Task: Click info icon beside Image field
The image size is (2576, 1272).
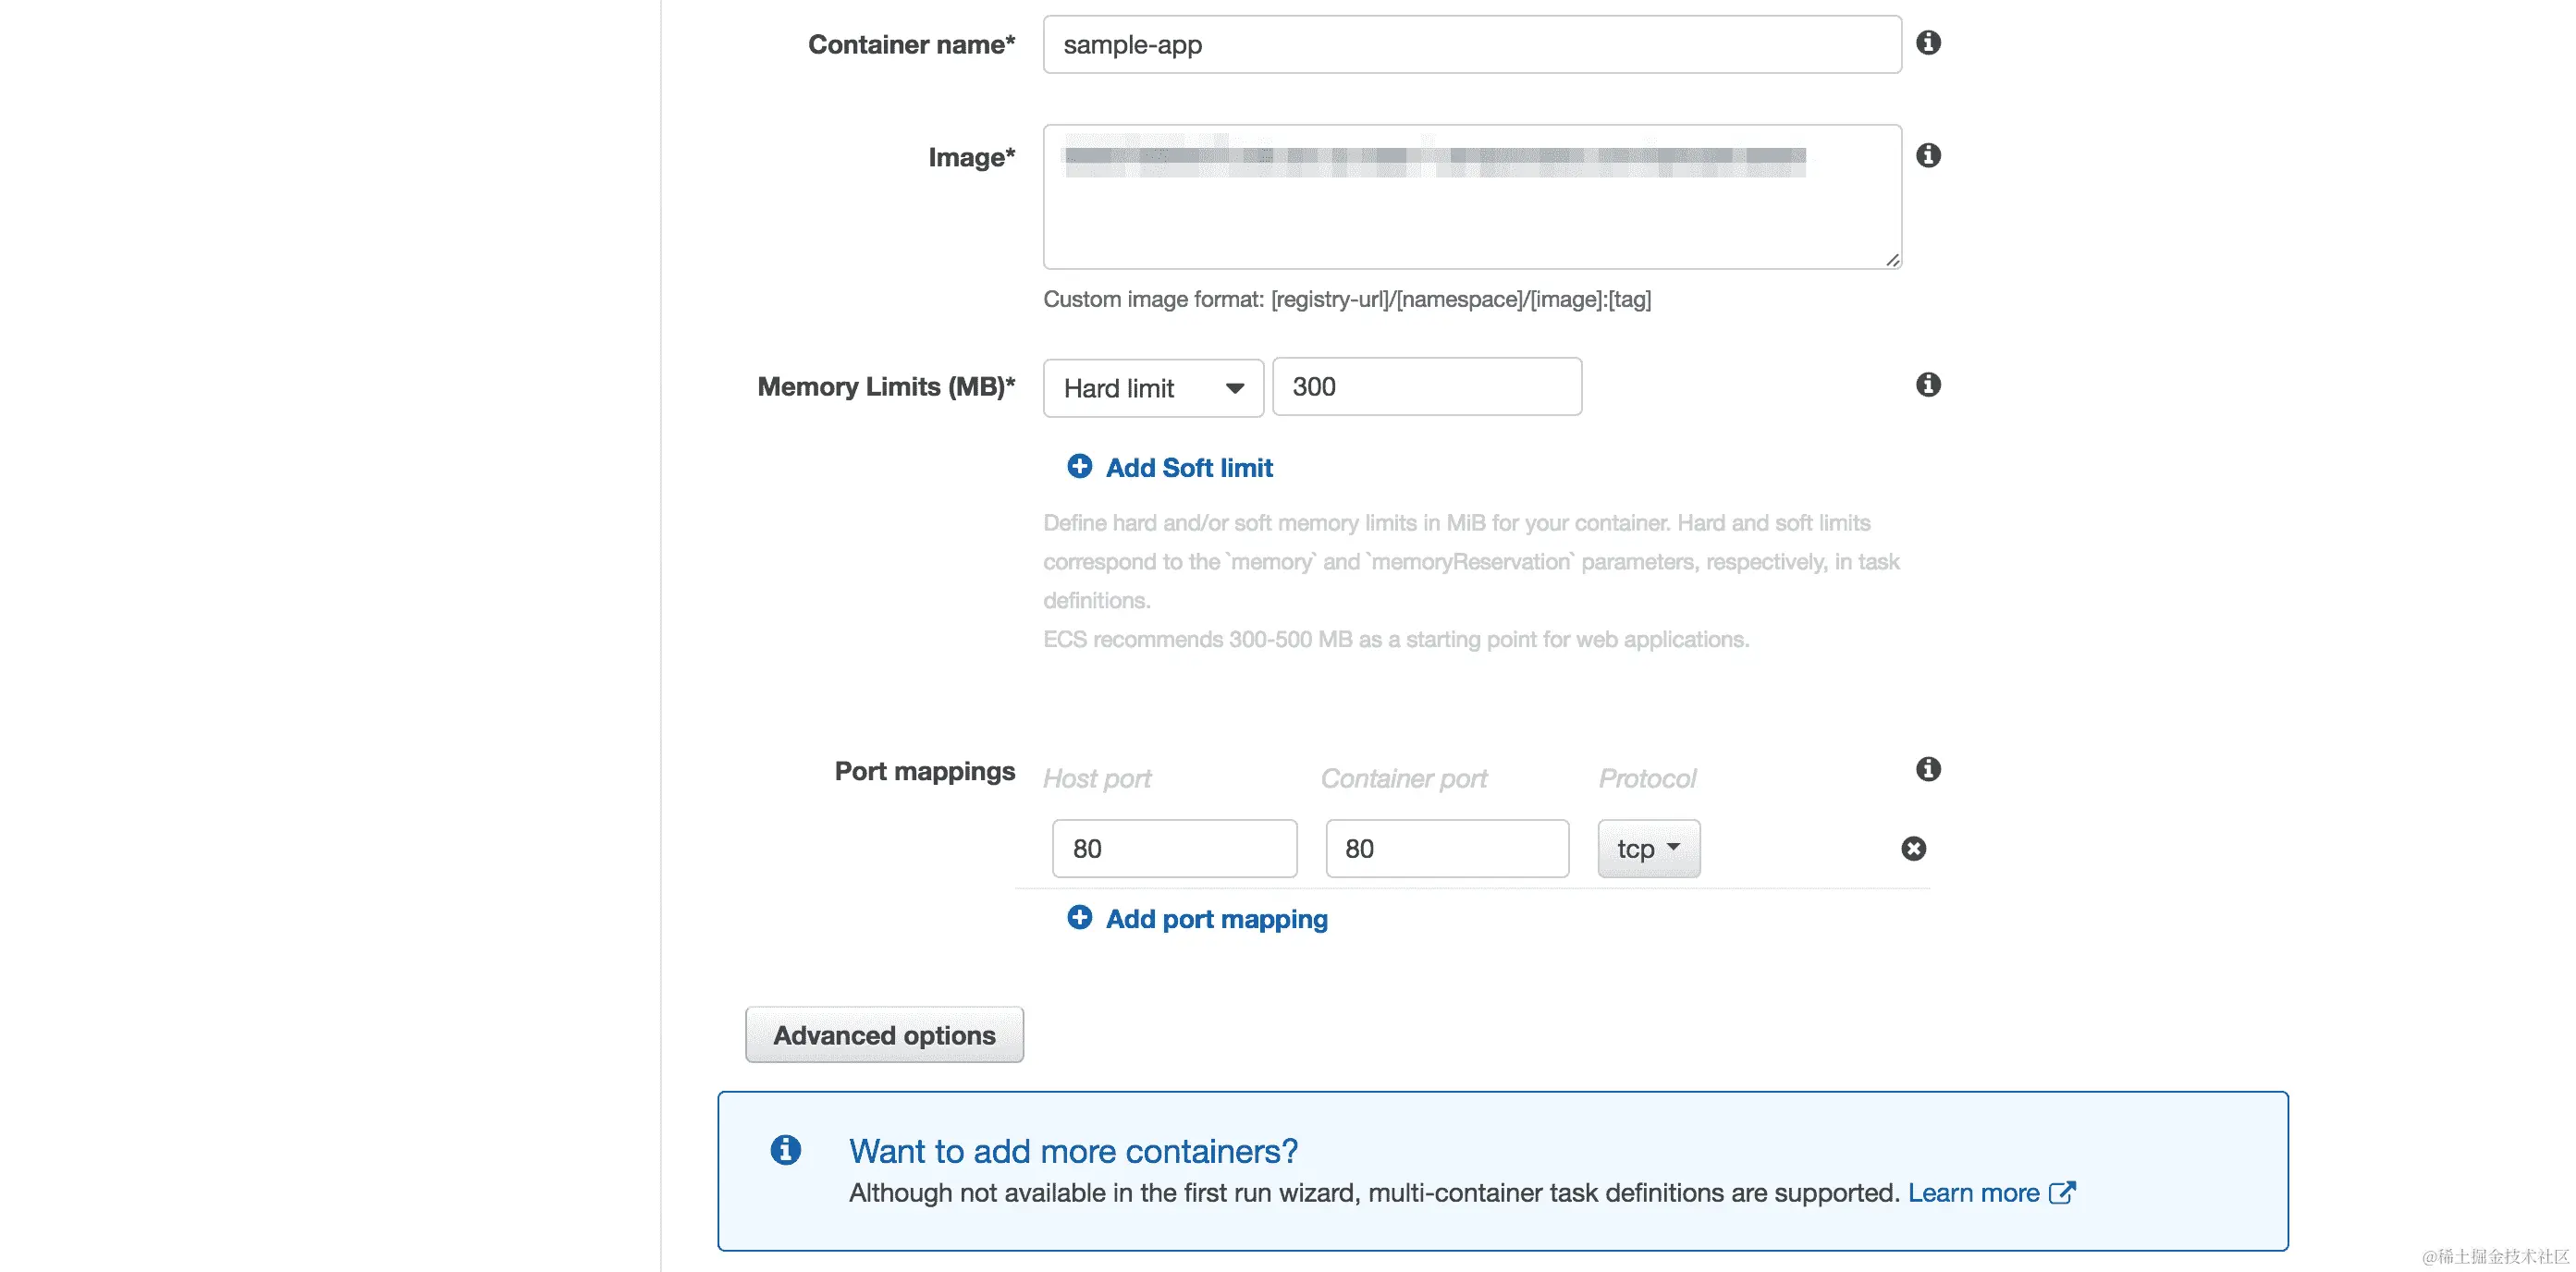Action: click(1928, 156)
